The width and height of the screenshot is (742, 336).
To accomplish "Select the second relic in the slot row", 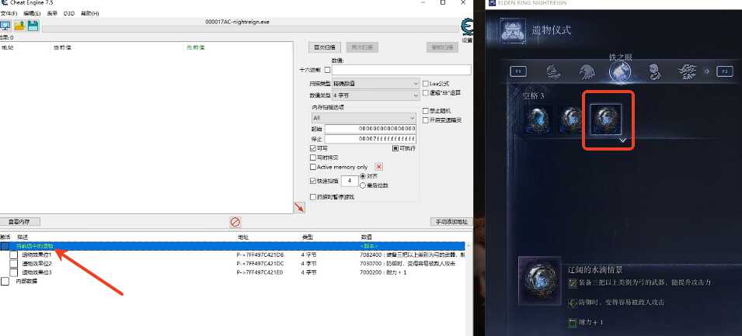I will point(571,118).
